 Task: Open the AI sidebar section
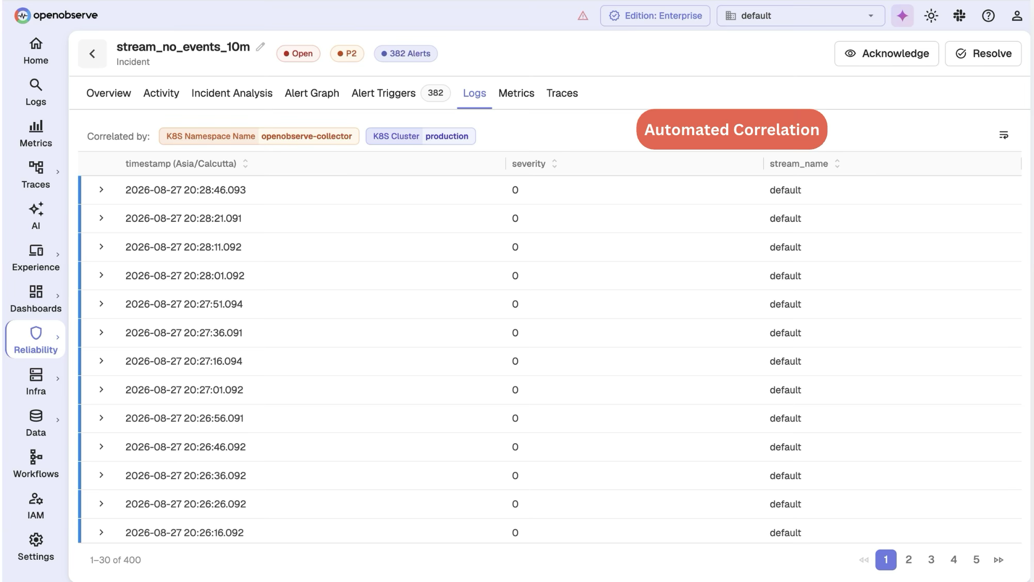coord(36,216)
